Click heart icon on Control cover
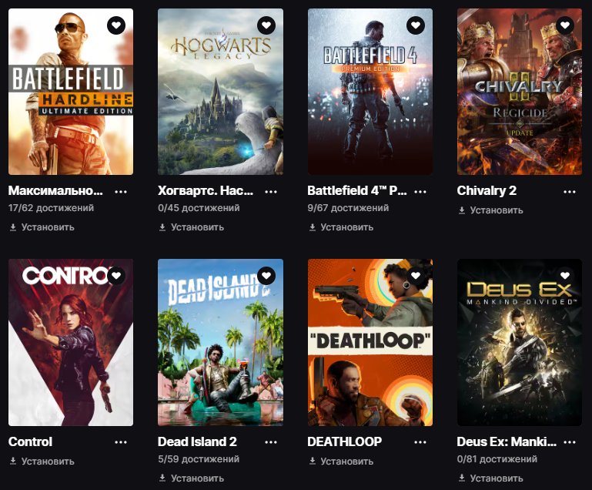 point(116,275)
